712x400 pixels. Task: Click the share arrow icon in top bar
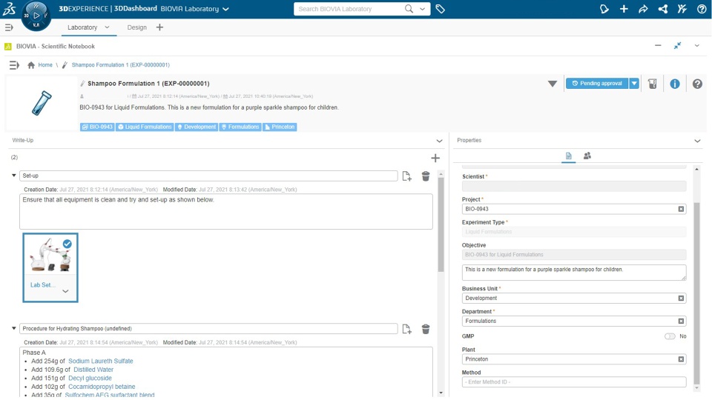click(x=643, y=9)
